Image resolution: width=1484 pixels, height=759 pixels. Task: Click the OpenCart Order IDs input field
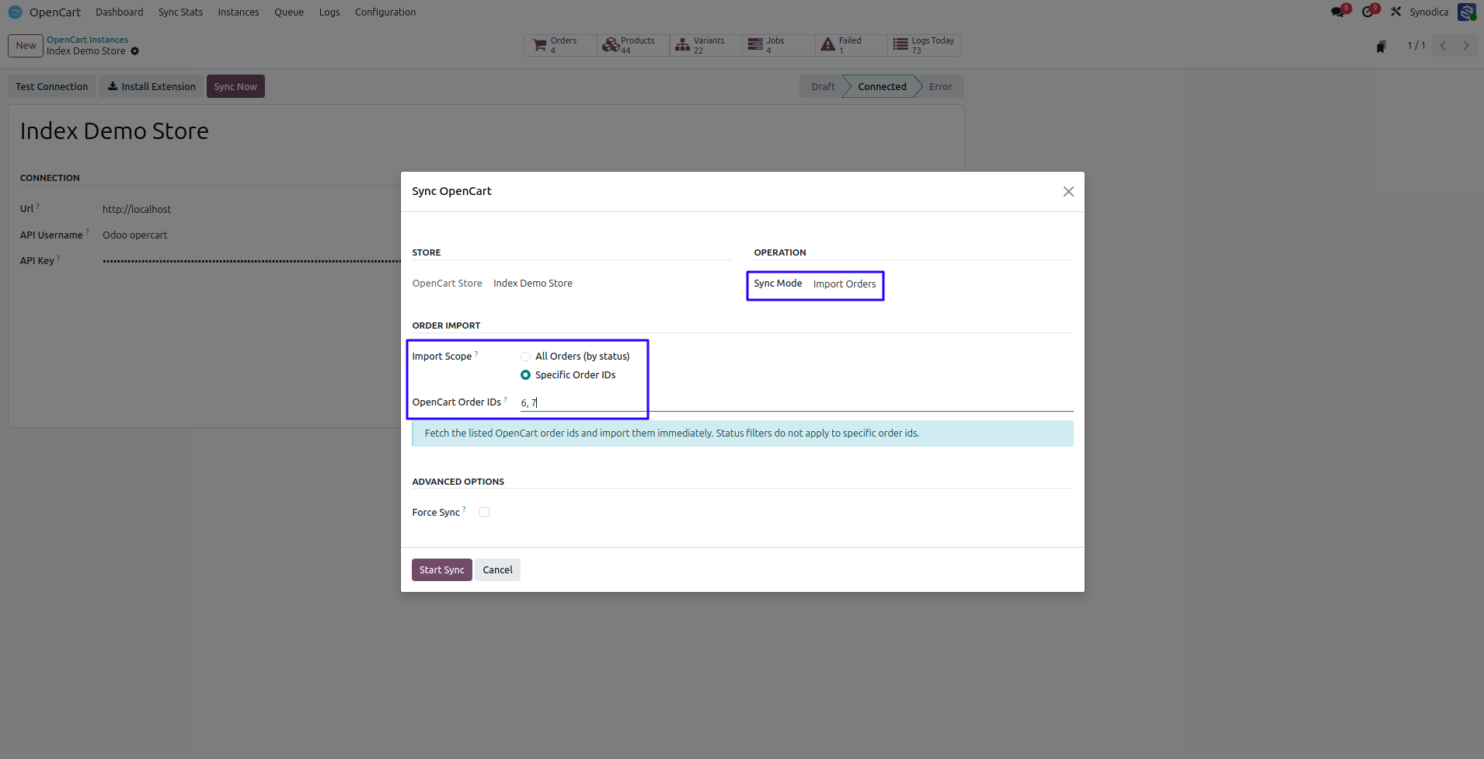pyautogui.click(x=796, y=402)
